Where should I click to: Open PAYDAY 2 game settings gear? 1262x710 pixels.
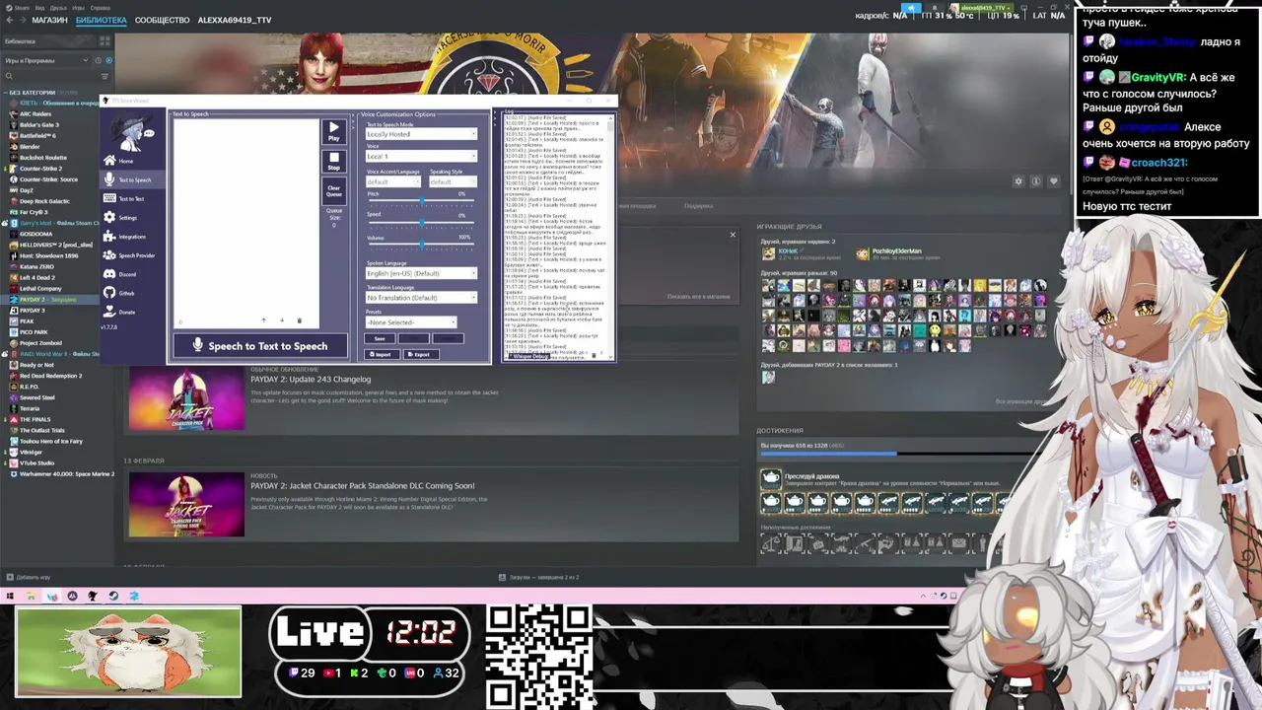(x=1018, y=181)
